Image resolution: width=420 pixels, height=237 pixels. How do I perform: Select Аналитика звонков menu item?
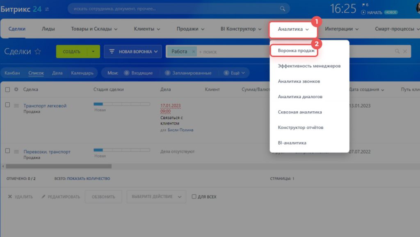(299, 81)
